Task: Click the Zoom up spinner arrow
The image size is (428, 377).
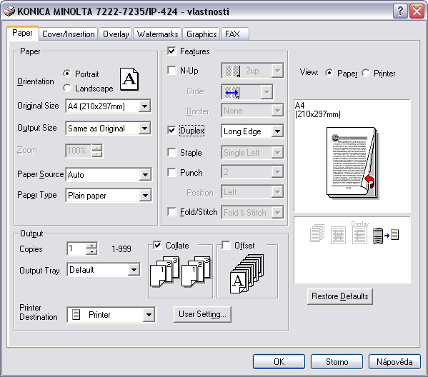Action: tap(97, 148)
